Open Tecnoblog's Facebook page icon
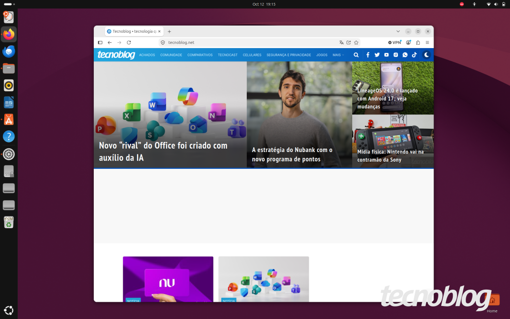 click(368, 55)
